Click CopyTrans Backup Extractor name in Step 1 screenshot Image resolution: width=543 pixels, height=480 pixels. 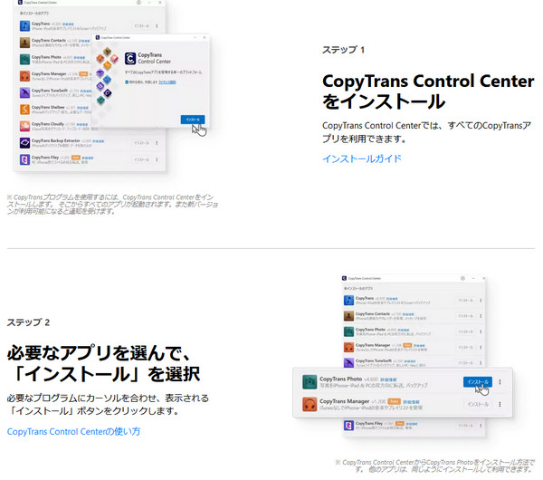click(55, 140)
